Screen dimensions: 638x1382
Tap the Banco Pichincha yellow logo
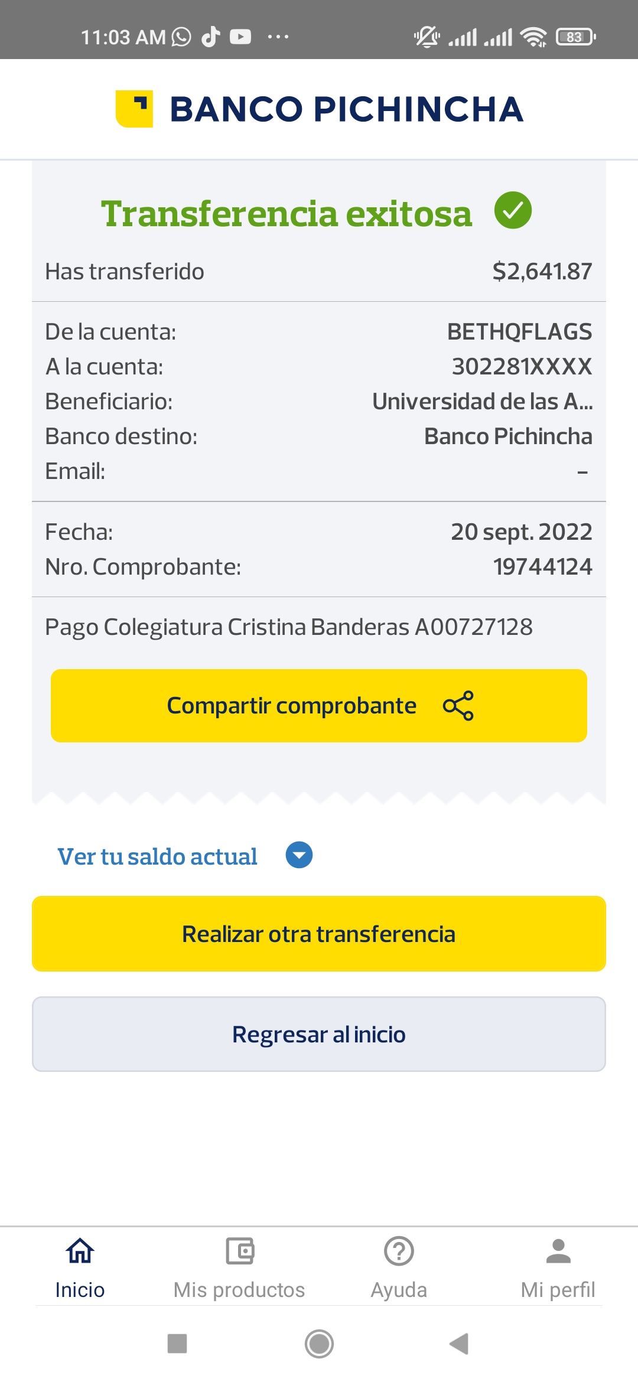coord(135,109)
